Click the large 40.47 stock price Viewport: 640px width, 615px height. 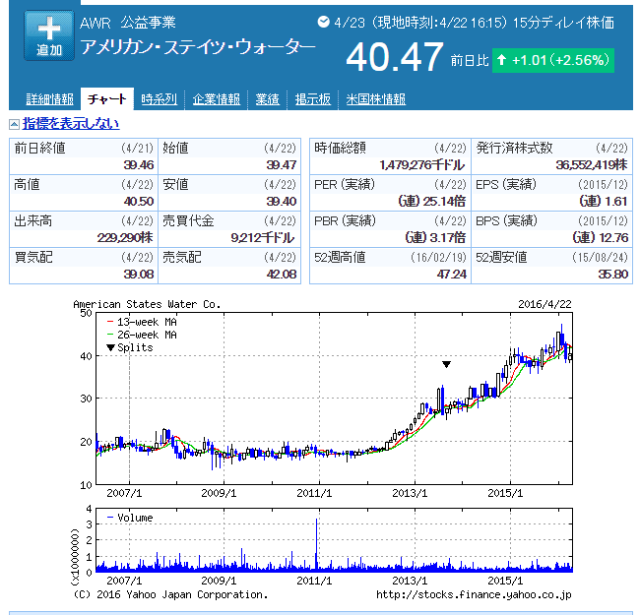point(394,57)
